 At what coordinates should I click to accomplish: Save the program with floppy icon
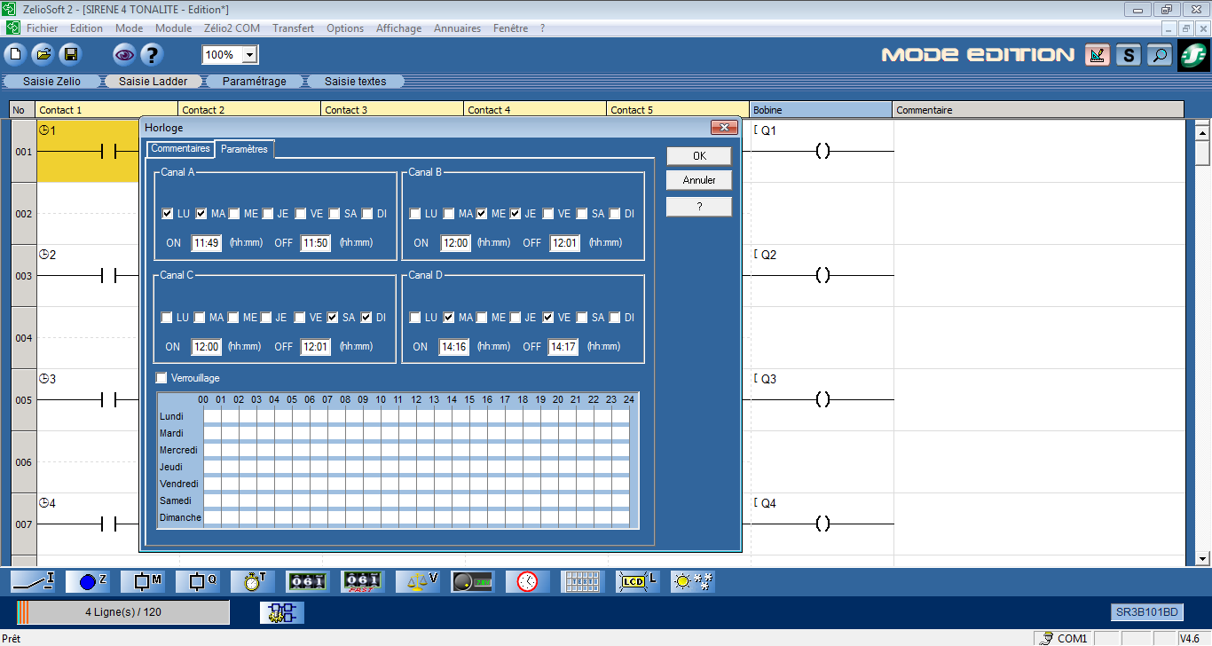[x=70, y=55]
